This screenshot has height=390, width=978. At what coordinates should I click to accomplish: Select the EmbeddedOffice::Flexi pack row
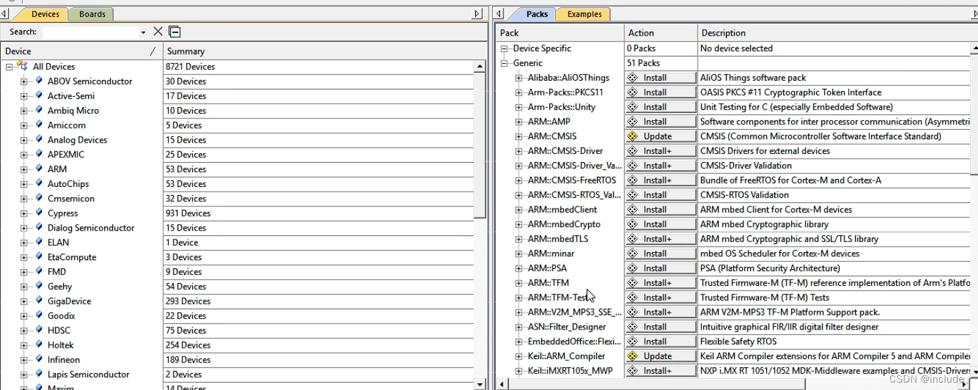[733, 342]
